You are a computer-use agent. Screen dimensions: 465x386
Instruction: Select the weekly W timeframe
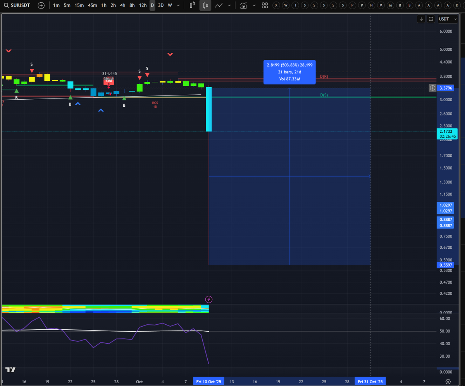pyautogui.click(x=169, y=5)
